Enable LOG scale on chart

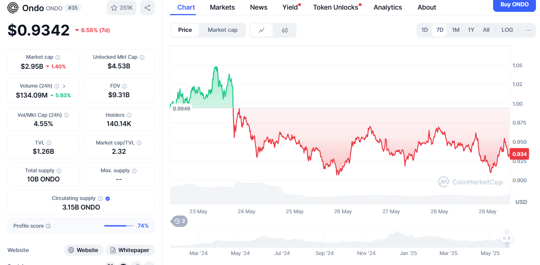[x=507, y=30]
